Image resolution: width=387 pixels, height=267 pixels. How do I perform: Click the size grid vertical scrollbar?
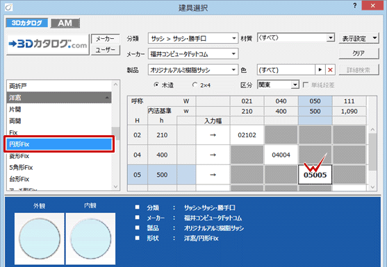pyautogui.click(x=372, y=158)
